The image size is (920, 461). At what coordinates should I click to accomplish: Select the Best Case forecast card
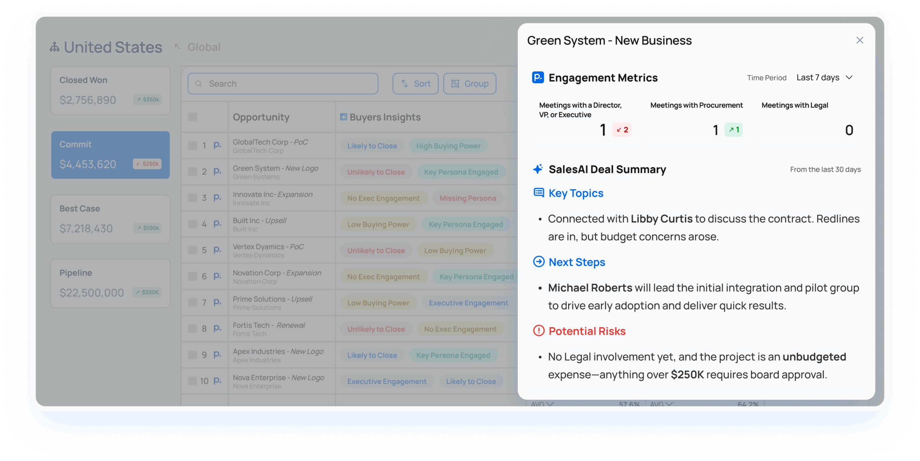point(110,219)
